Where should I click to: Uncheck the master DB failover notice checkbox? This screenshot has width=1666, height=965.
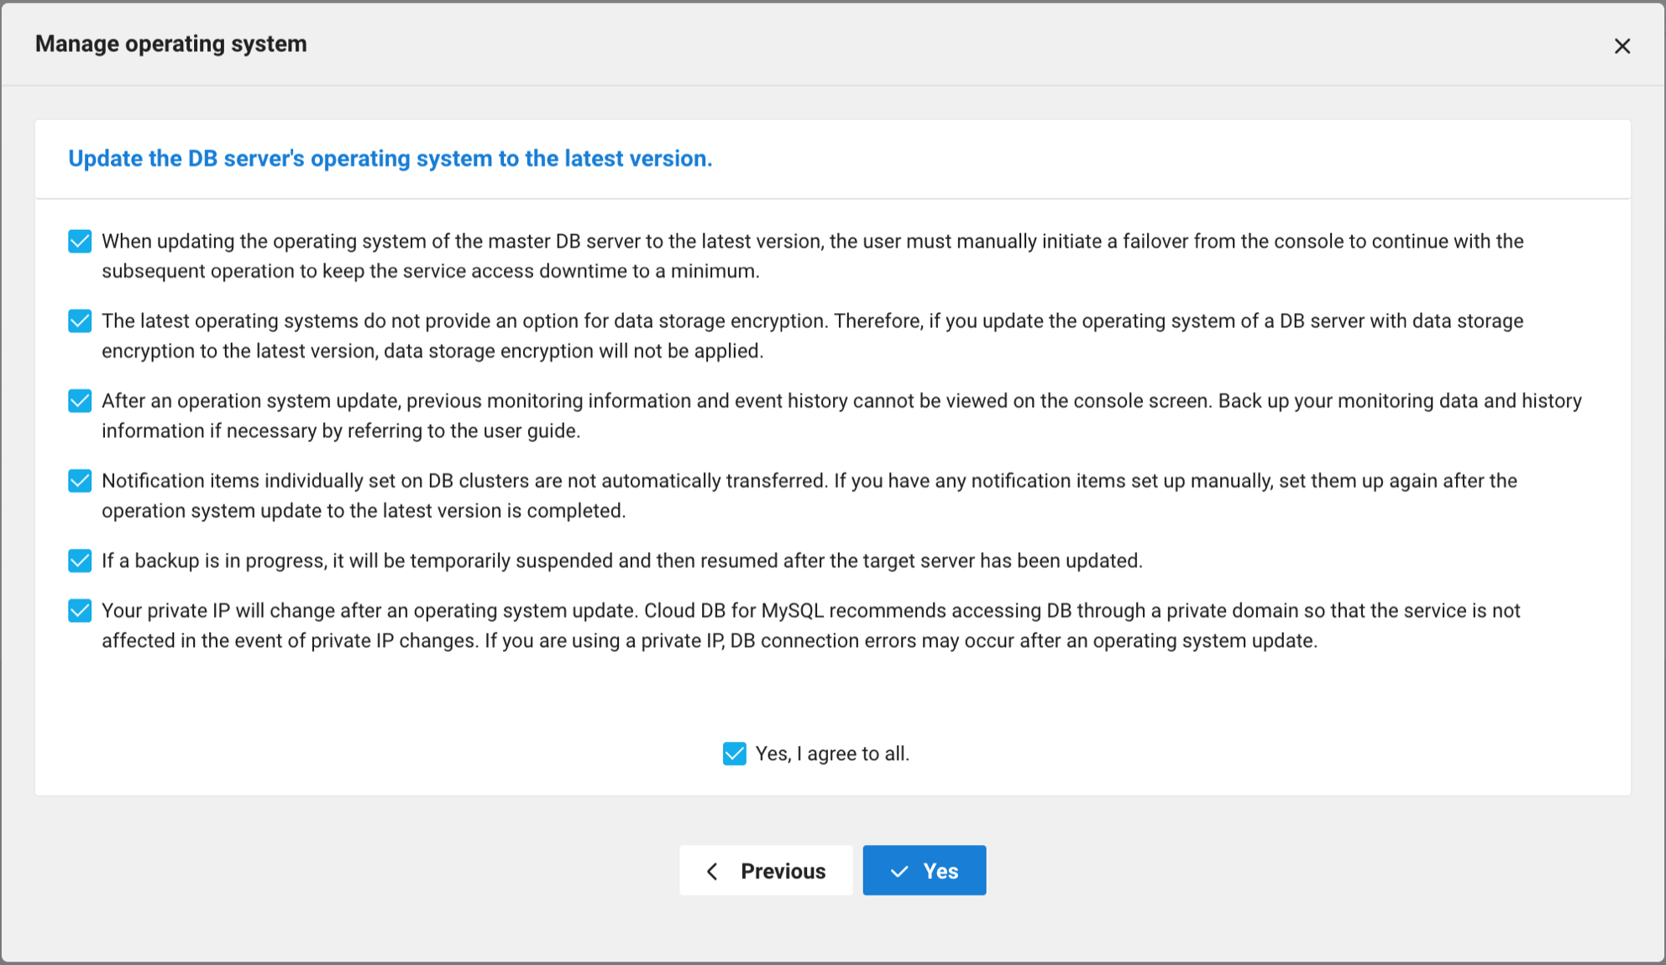(x=80, y=242)
